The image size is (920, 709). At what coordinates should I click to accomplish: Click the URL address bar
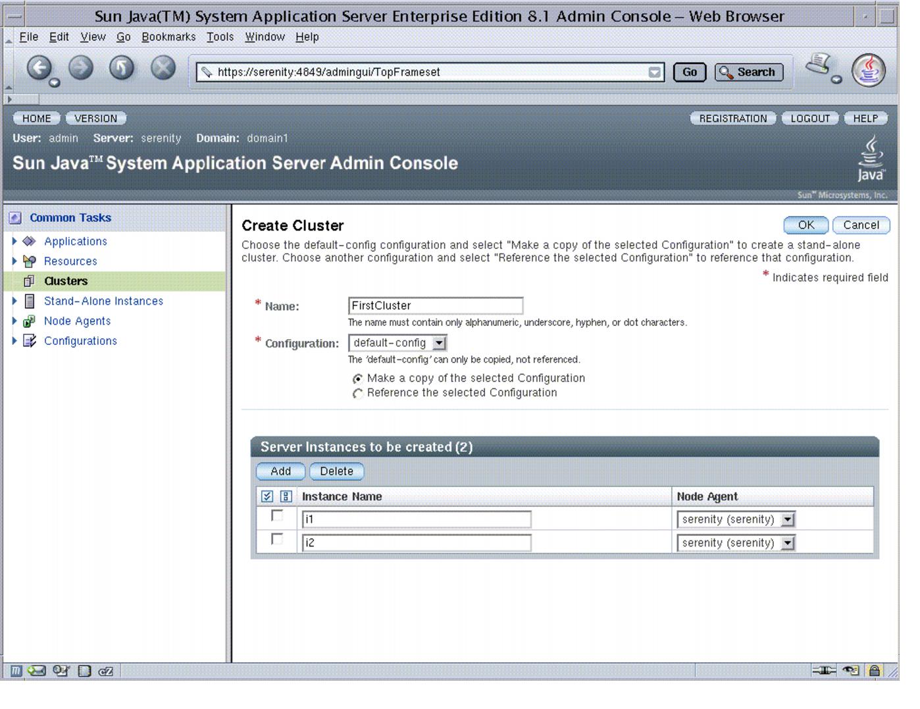coord(430,72)
